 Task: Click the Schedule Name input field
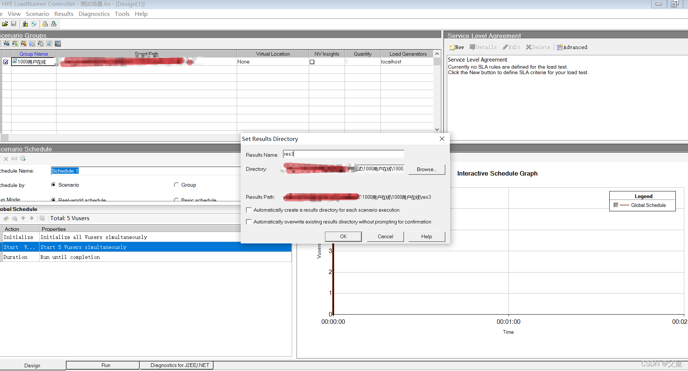146,171
